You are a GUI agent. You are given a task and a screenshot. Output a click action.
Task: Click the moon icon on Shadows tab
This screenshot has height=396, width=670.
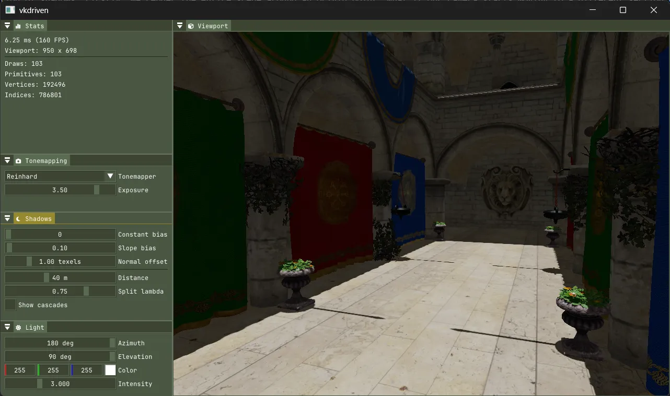pos(18,218)
